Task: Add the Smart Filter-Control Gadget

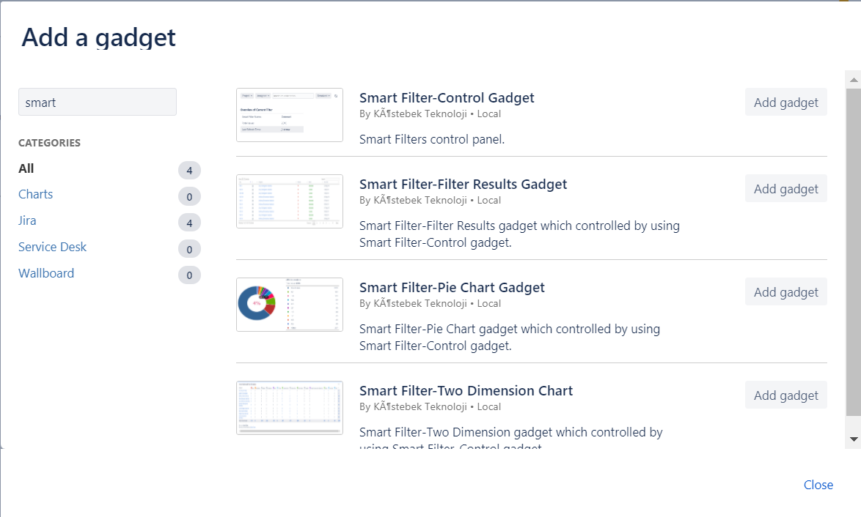Action: (785, 103)
